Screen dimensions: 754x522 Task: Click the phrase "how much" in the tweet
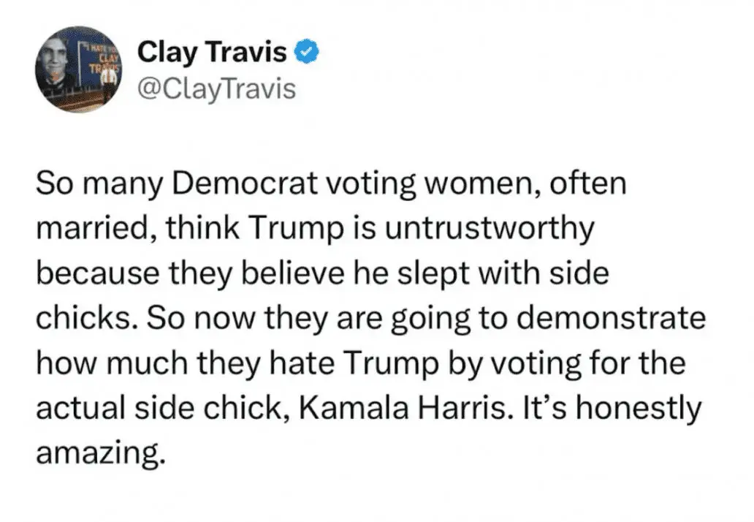(113, 364)
